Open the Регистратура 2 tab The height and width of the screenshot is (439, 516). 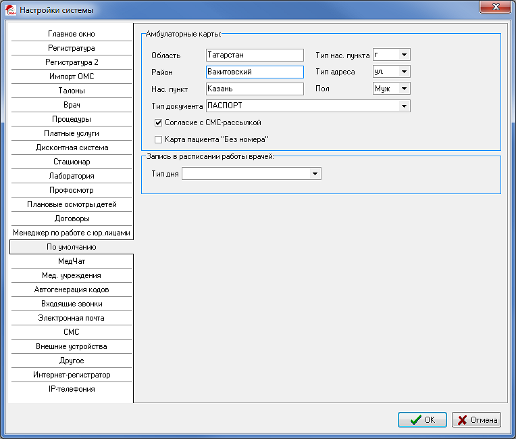[x=72, y=62]
